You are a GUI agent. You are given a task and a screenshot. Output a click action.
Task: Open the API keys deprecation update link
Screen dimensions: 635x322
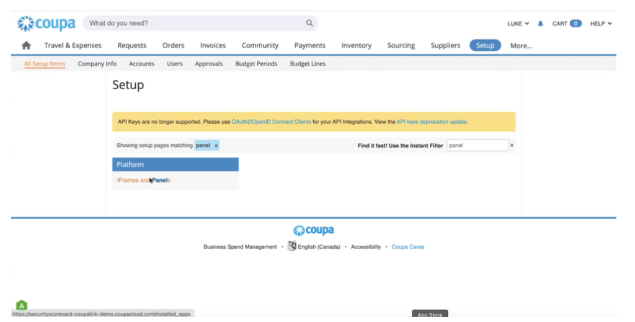(432, 122)
